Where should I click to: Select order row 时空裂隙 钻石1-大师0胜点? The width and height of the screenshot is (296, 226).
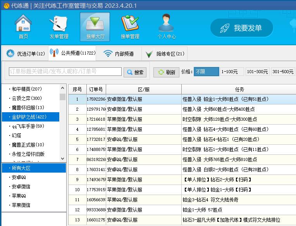(182, 149)
